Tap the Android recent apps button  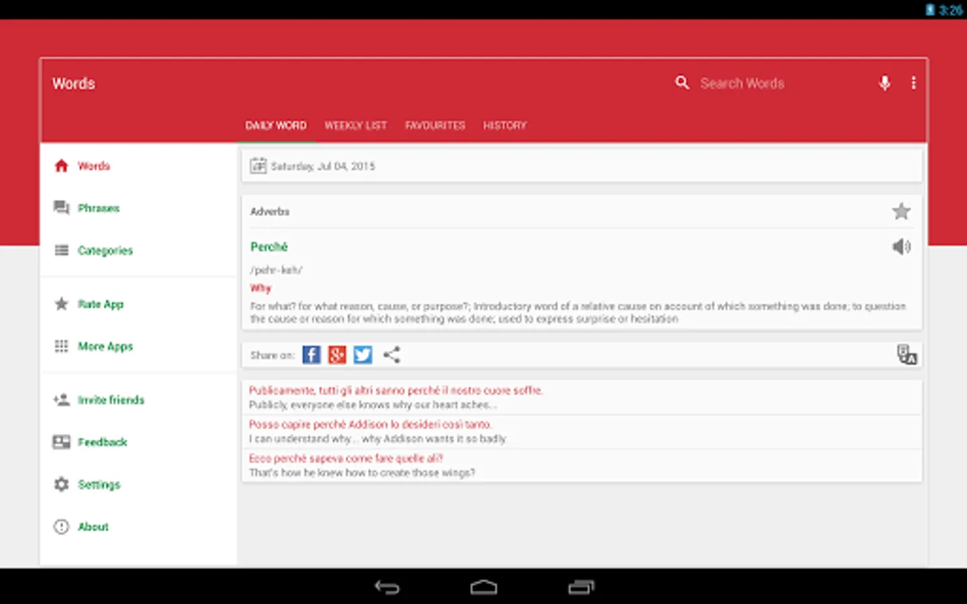pyautogui.click(x=582, y=587)
